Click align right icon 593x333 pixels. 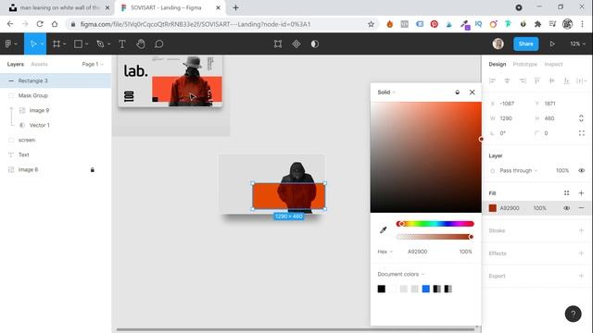(523, 80)
